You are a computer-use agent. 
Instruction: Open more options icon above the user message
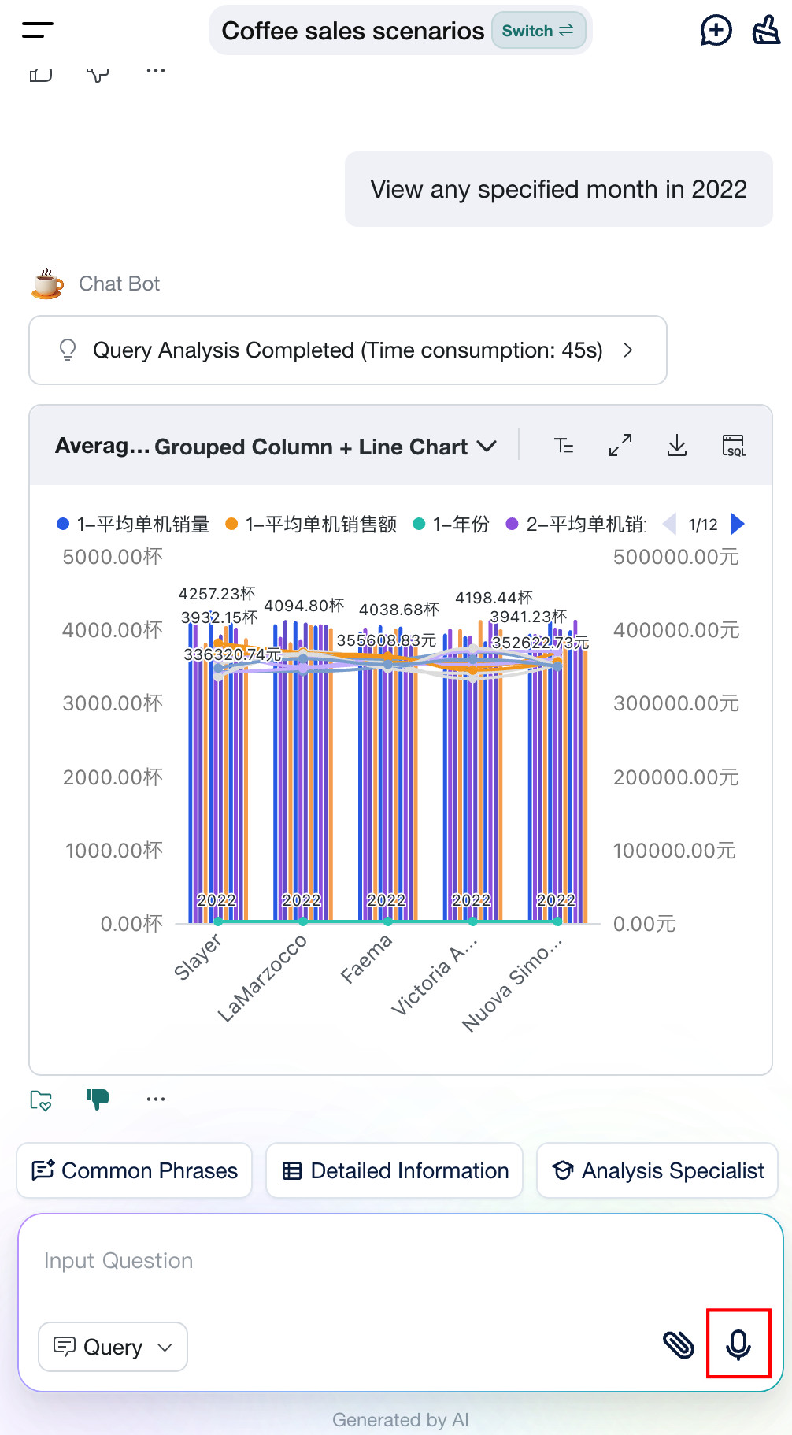coord(156,71)
